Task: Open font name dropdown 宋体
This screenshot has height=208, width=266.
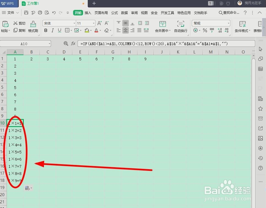Action: (x=74, y=23)
